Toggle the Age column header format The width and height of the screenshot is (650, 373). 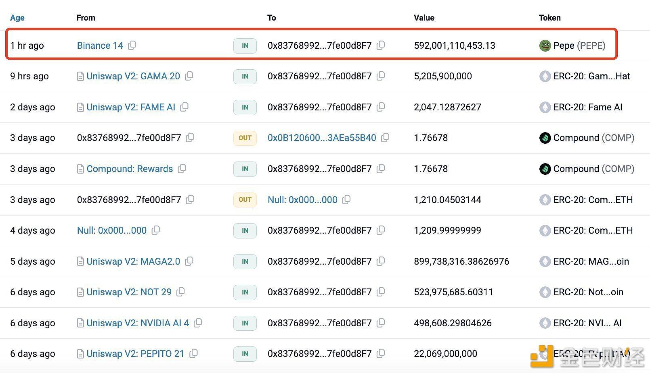click(17, 18)
